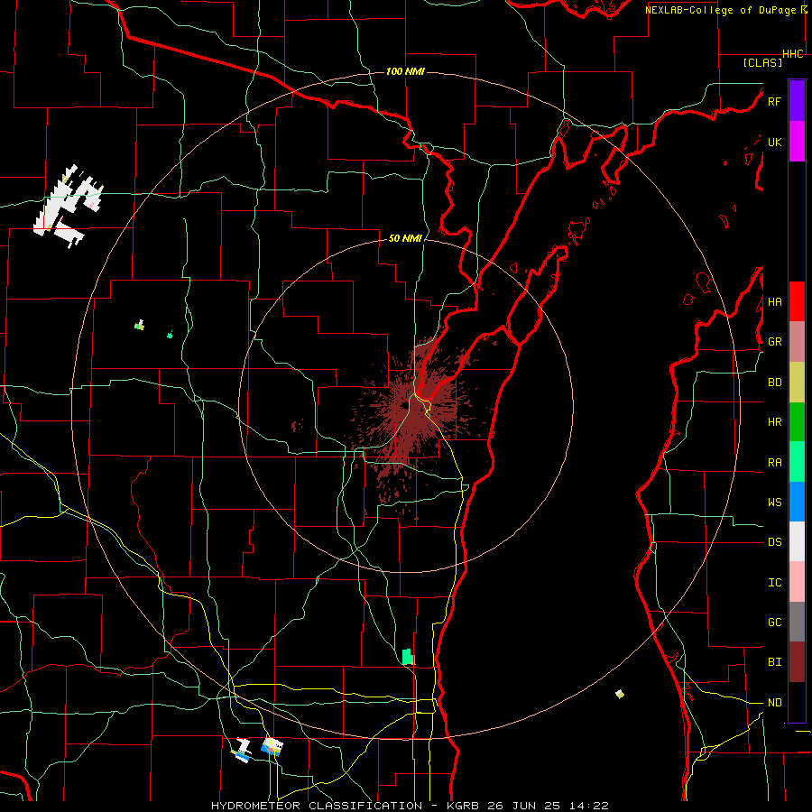The image size is (812, 812).
Task: Click the red HA legend color swatch
Action: coord(797,301)
